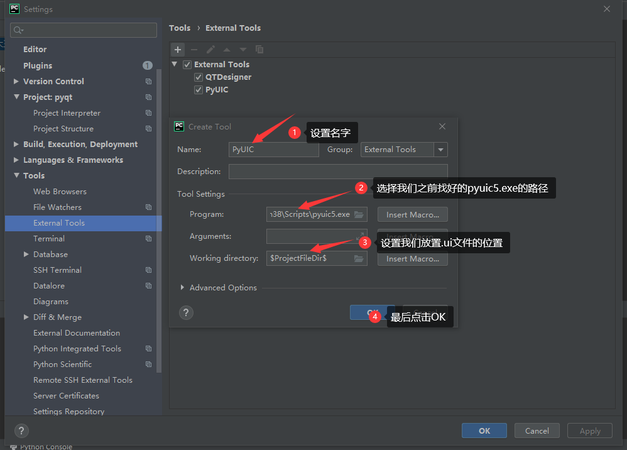Screen dimensions: 627x450
Task: Open External Documentation settings page
Action: click(77, 333)
